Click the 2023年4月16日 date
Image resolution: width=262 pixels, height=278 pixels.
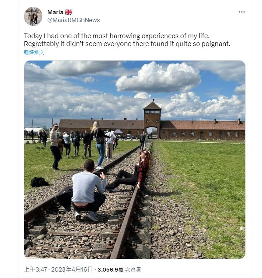point(72,269)
